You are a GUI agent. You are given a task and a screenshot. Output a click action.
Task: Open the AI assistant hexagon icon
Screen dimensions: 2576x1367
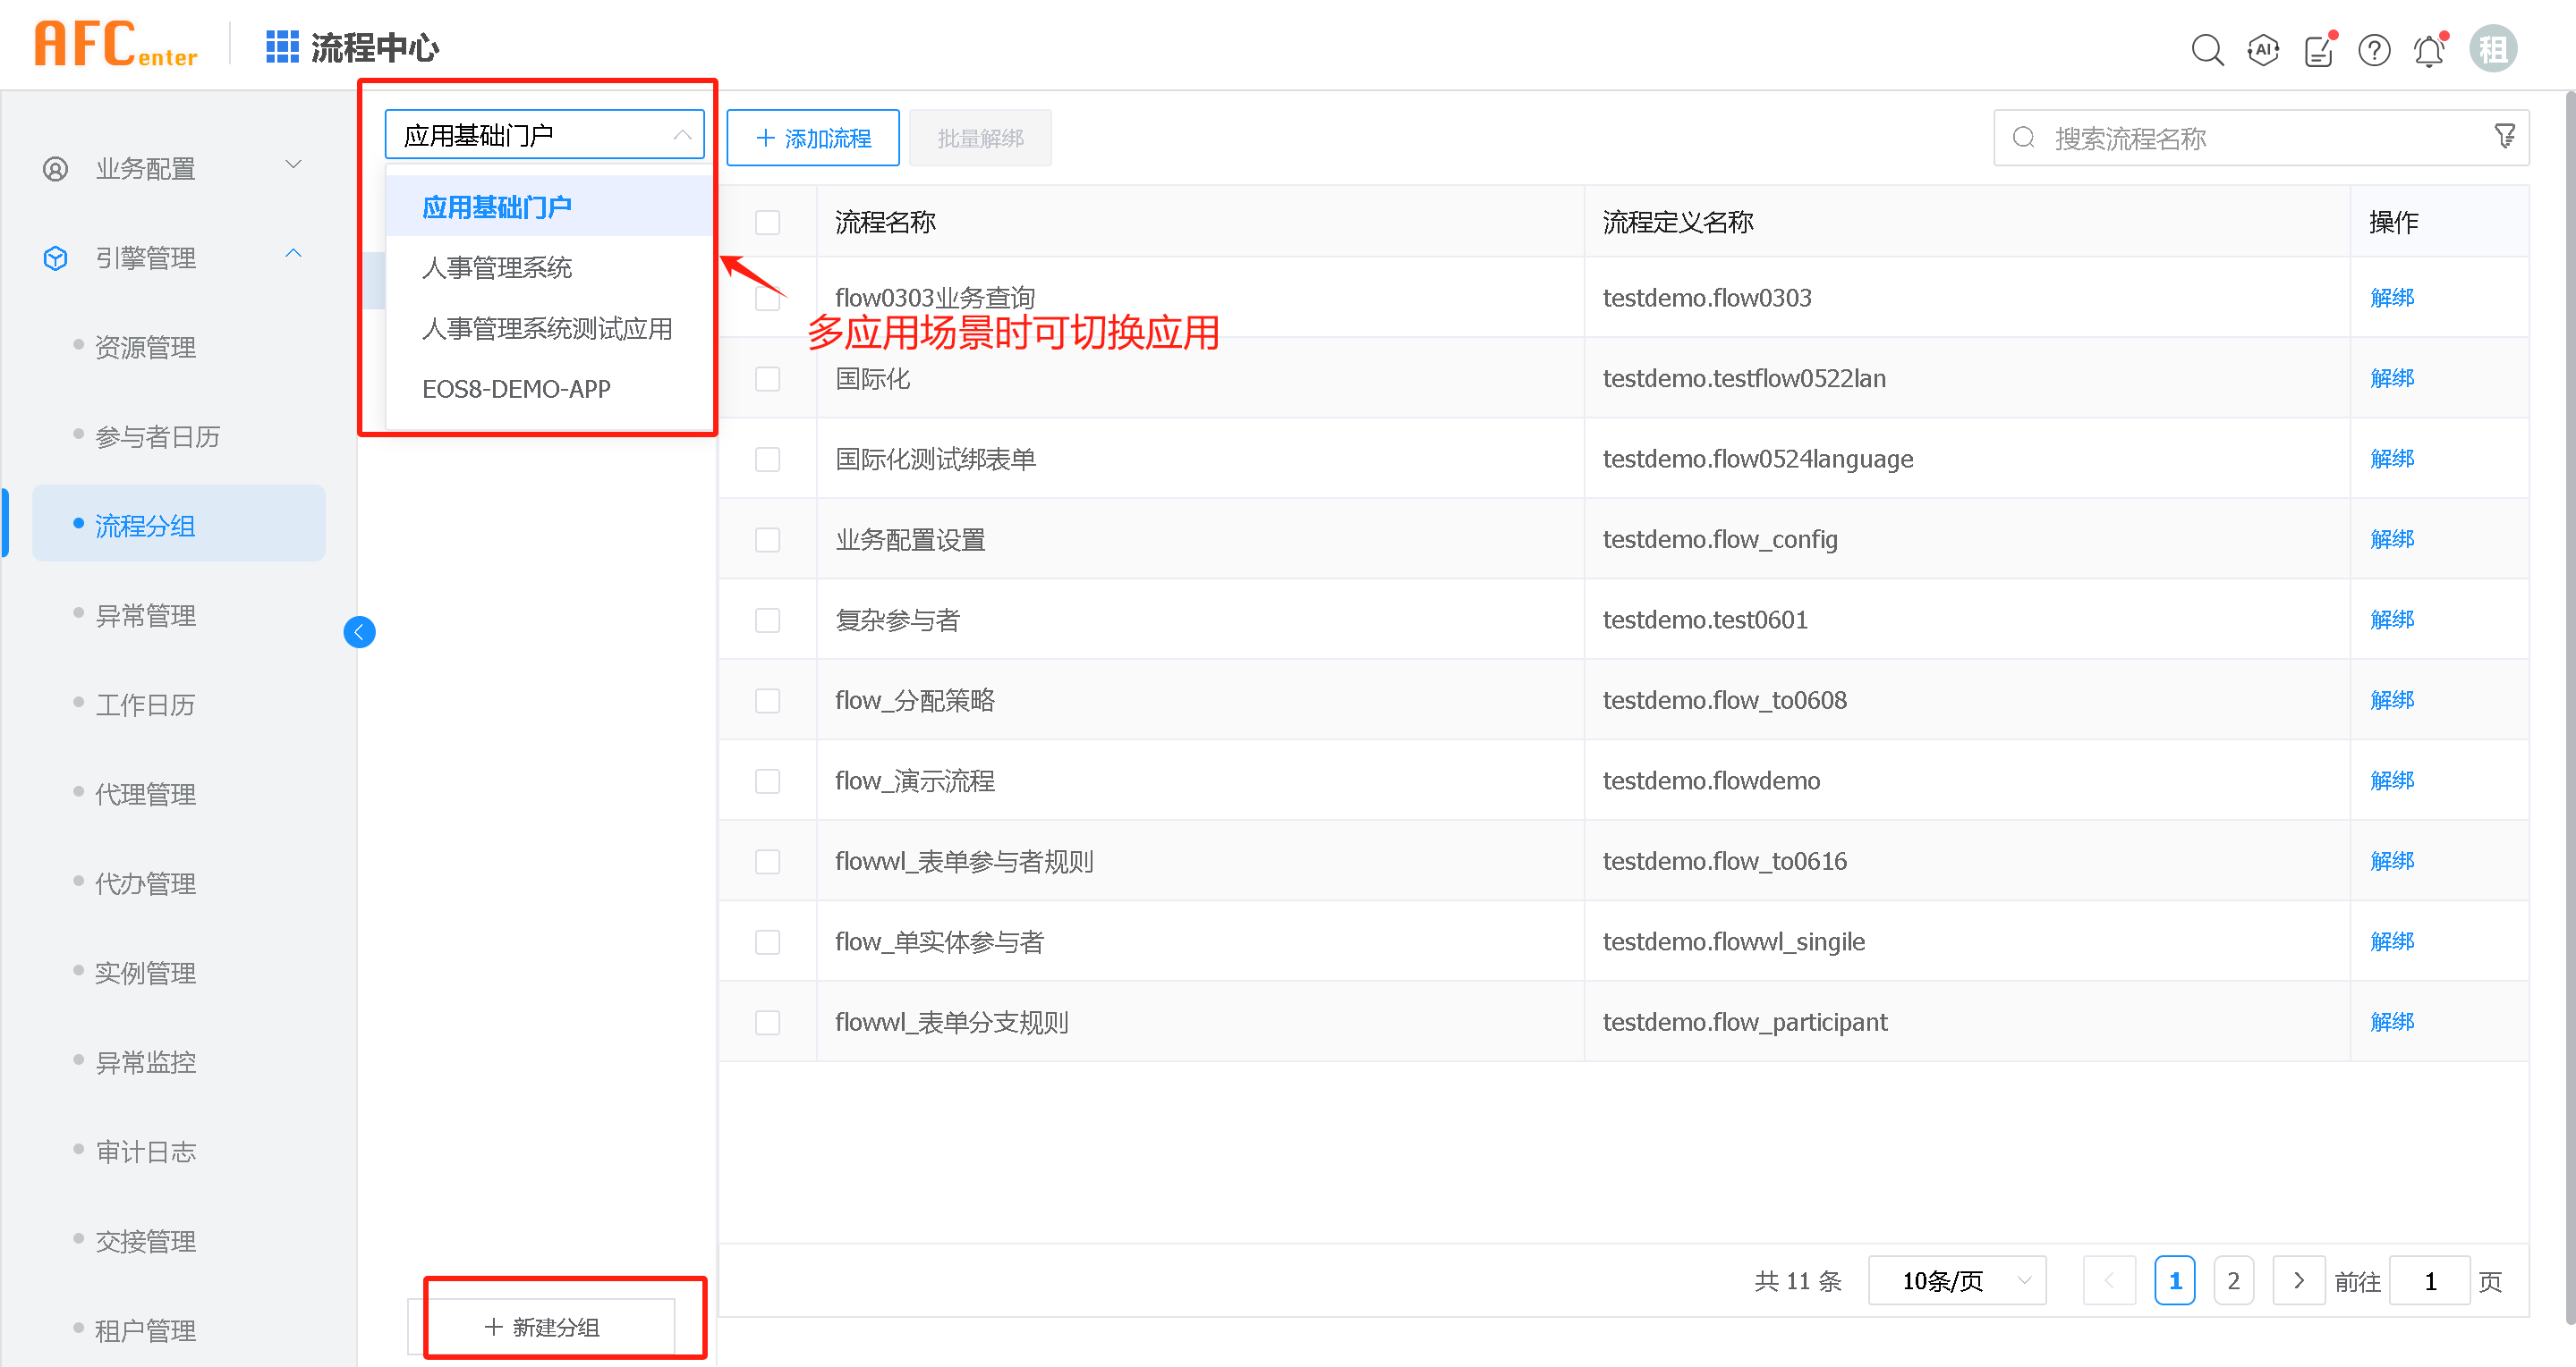click(2262, 49)
